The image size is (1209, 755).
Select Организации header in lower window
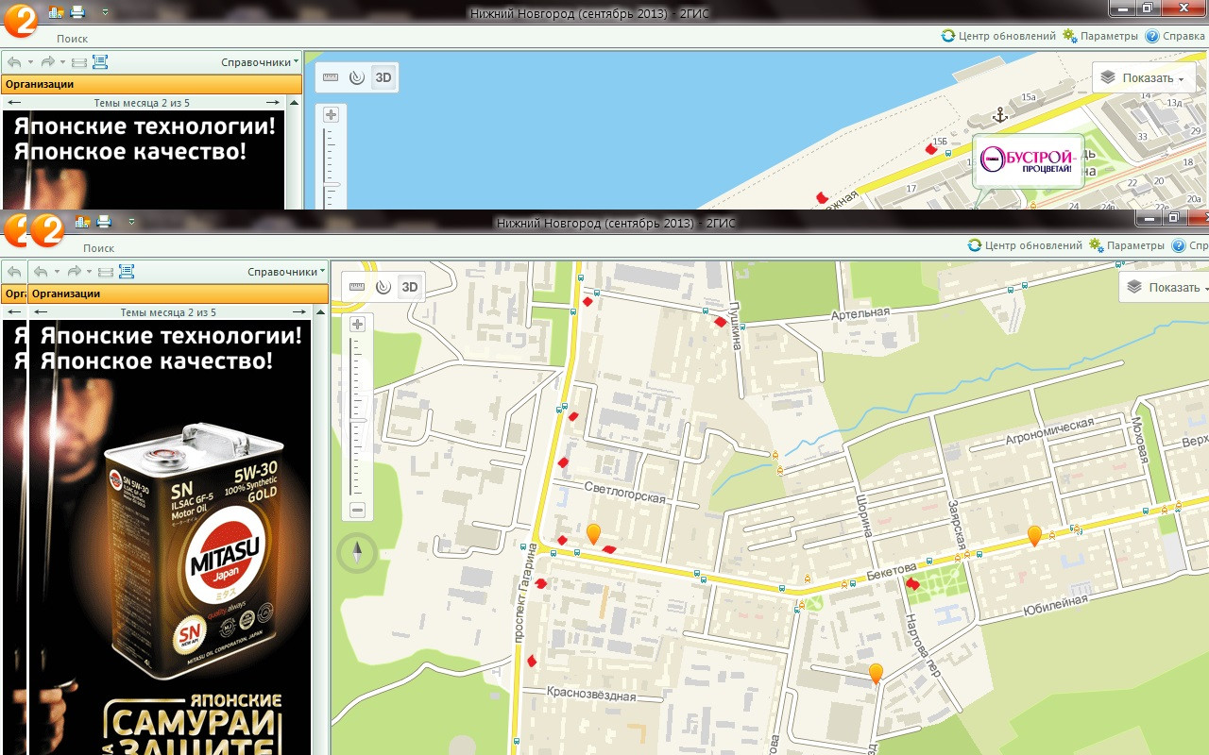179,294
